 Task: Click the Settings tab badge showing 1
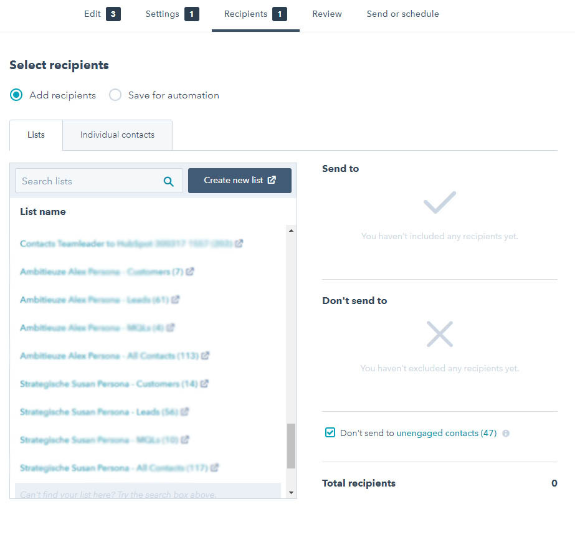coord(192,14)
